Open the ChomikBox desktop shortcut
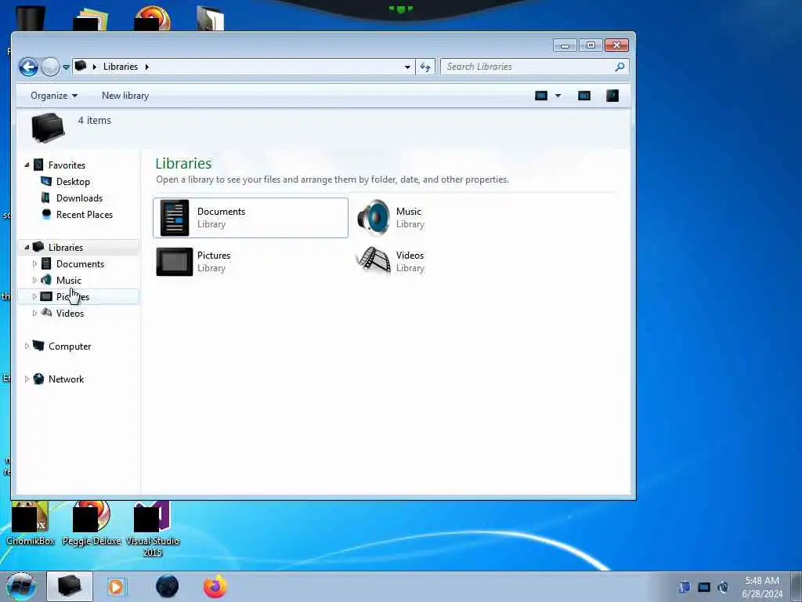This screenshot has height=602, width=802. tap(31, 524)
